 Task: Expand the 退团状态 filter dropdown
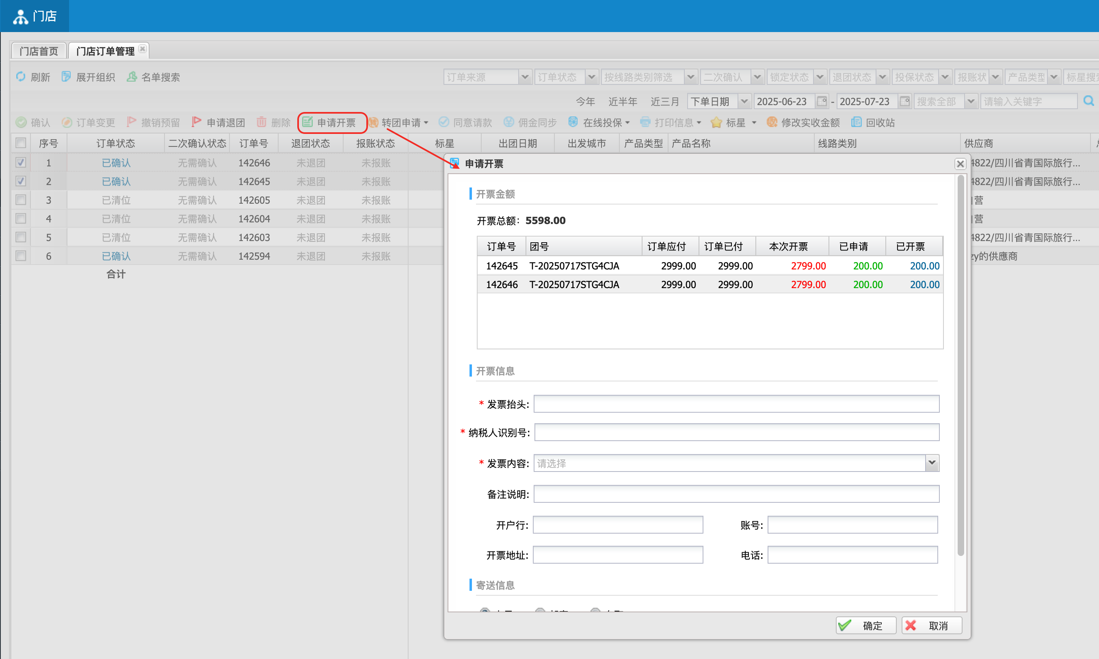click(882, 77)
